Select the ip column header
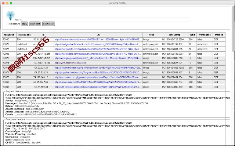The height and width of the screenshot is (146, 235). [x=43, y=35]
